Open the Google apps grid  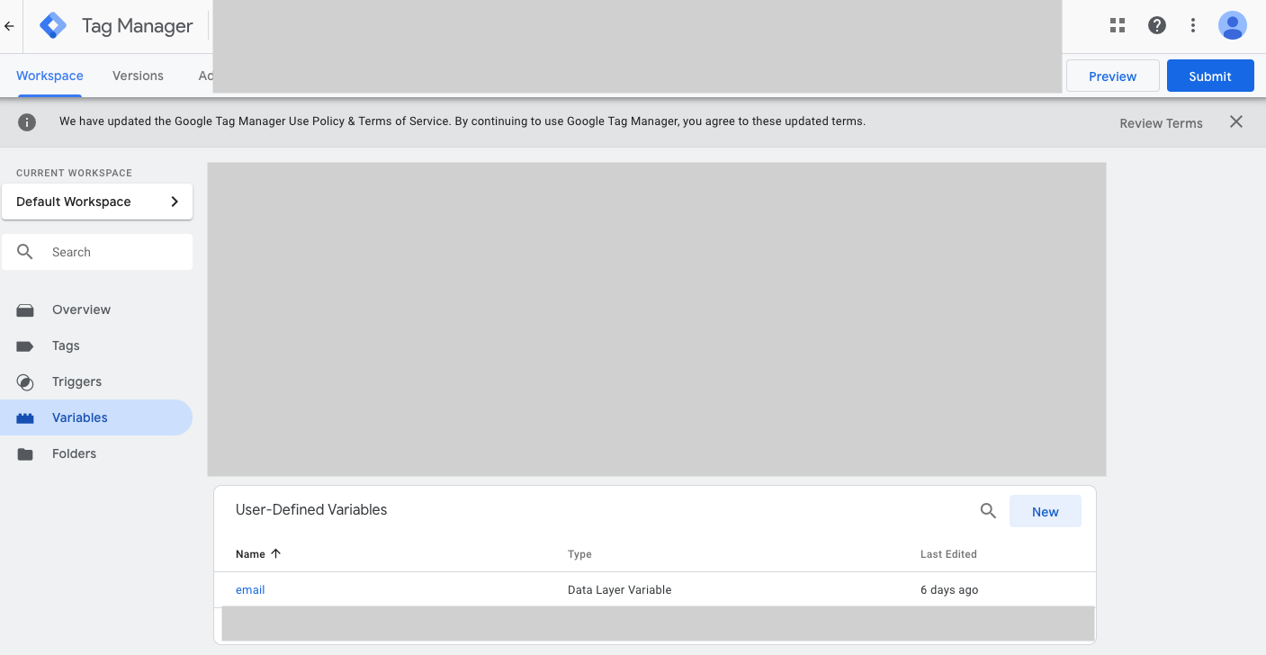tap(1118, 25)
